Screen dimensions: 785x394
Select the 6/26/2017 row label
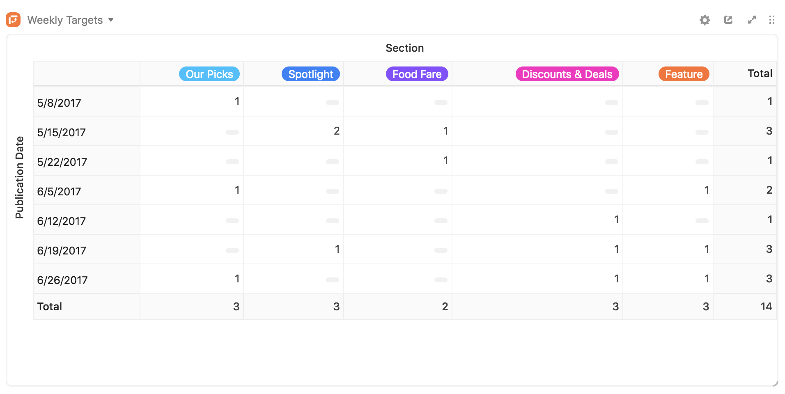point(62,280)
